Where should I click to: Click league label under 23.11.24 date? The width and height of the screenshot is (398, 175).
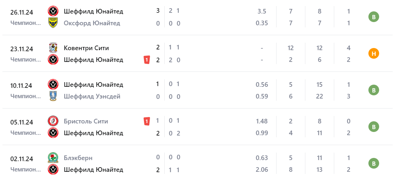pos(26,60)
